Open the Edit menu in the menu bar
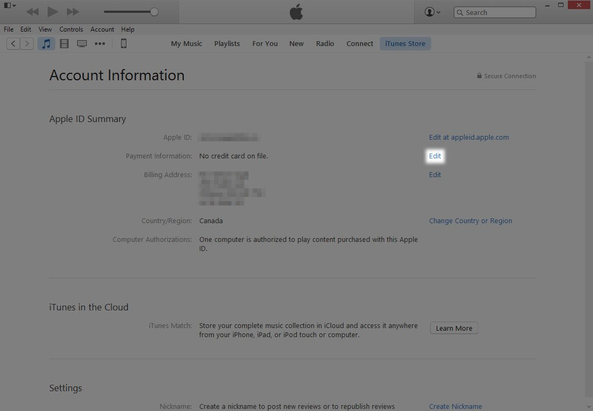The width and height of the screenshot is (593, 411). (26, 29)
